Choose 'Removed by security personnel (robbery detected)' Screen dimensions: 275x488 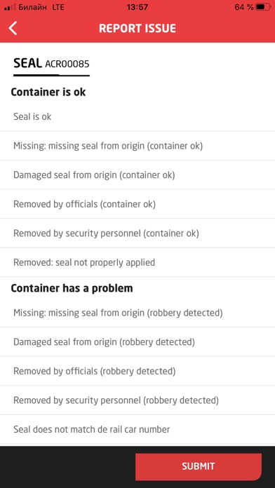(x=137, y=400)
